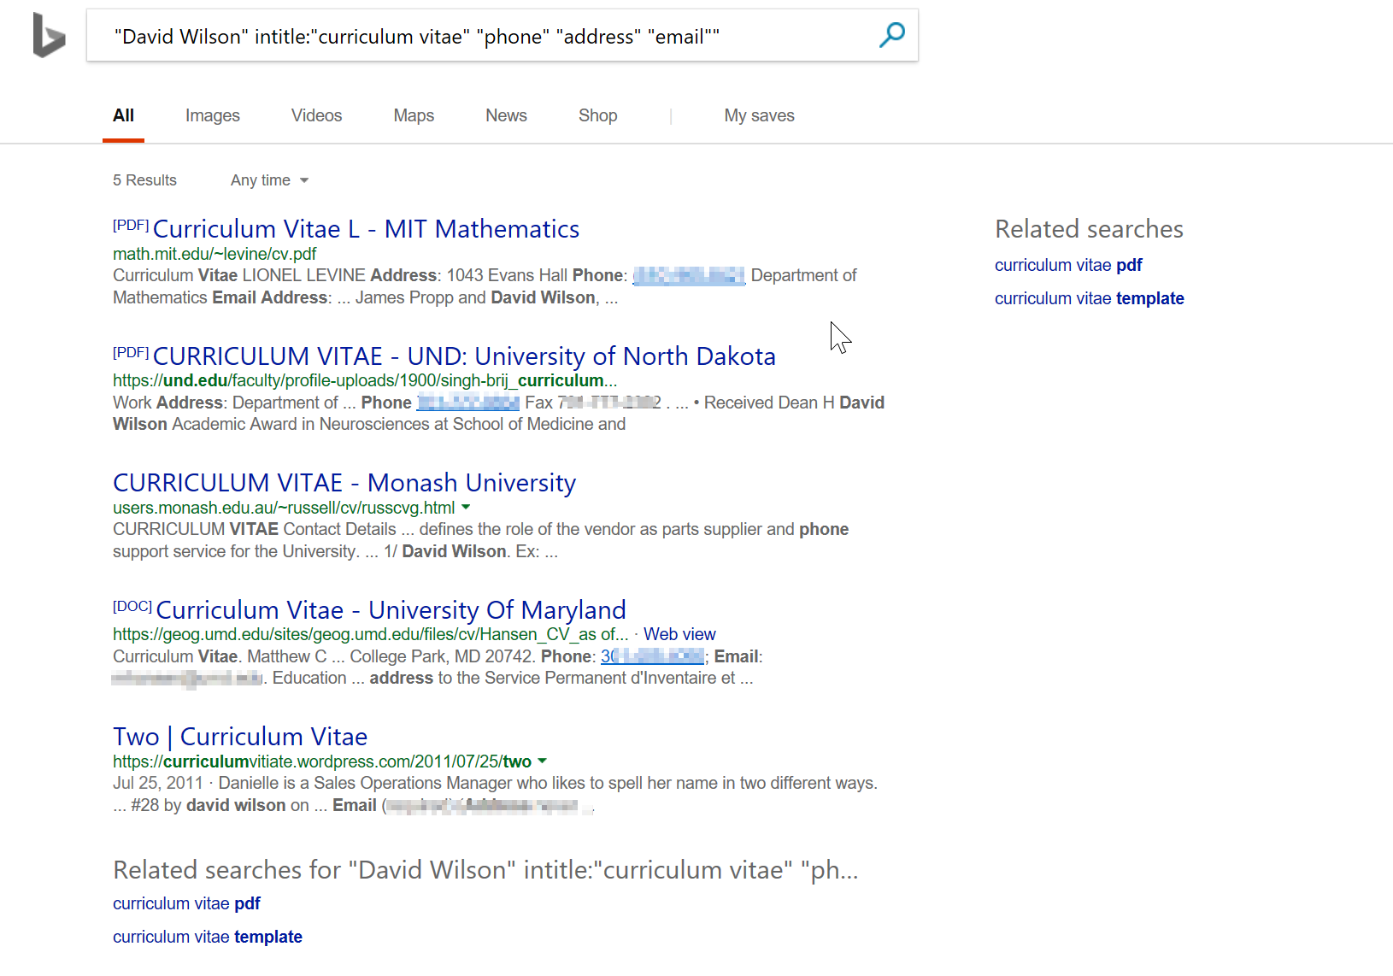Open Two | Curriculum Vitae result

tap(240, 737)
